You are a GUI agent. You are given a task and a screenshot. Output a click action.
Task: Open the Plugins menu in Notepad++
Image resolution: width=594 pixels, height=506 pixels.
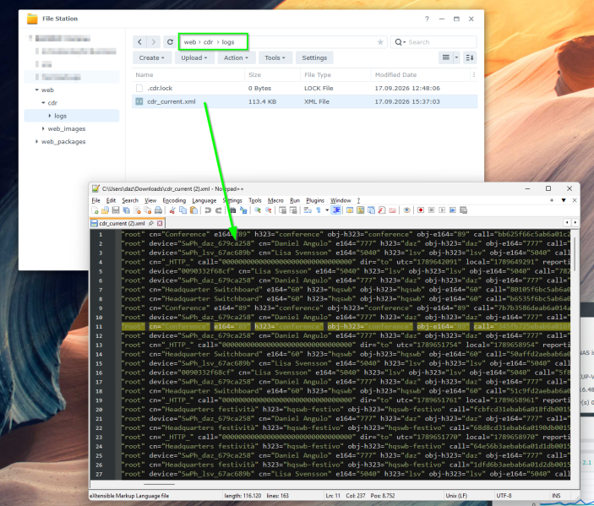coord(315,200)
